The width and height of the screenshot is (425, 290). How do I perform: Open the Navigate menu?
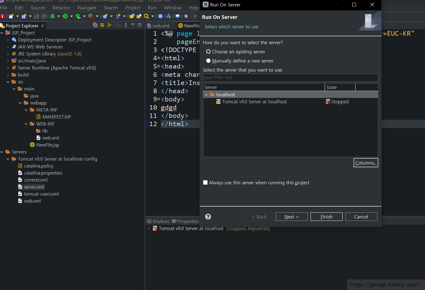(x=87, y=8)
